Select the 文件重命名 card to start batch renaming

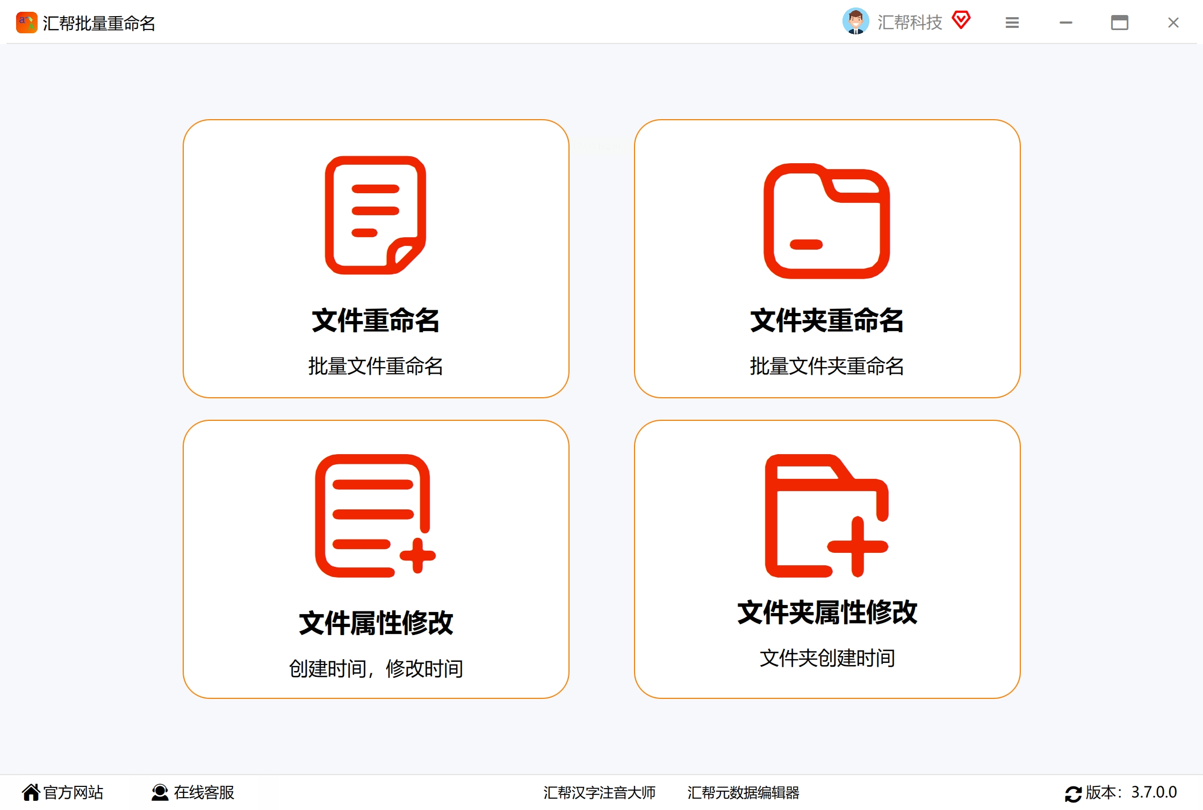(x=375, y=258)
